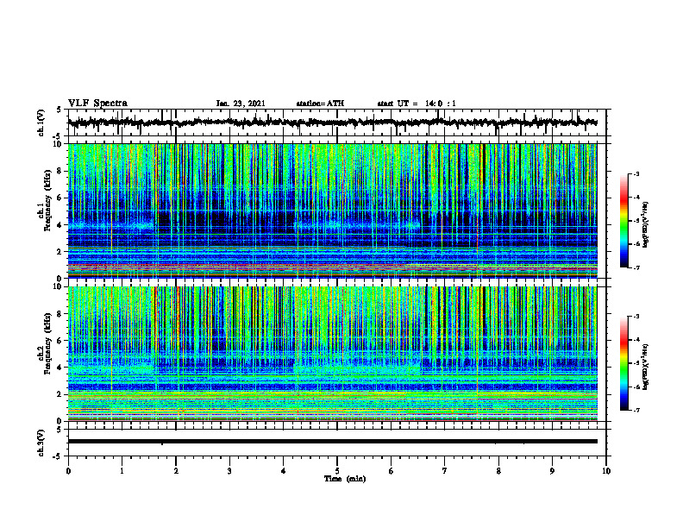Click the "station=ATH" label

click(320, 104)
